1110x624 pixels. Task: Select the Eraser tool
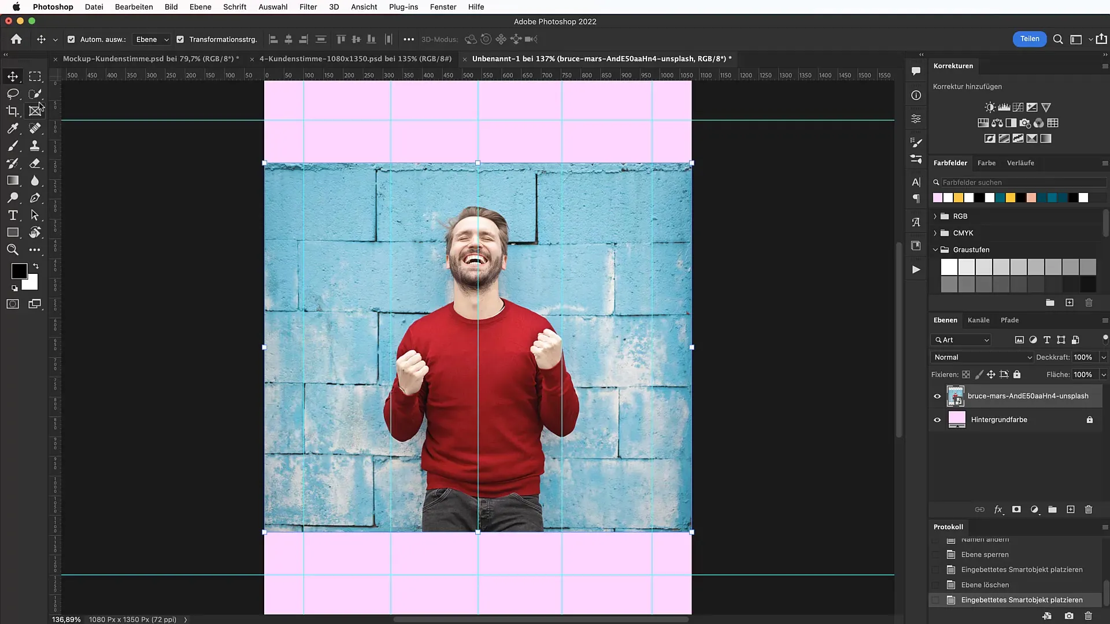coord(35,163)
